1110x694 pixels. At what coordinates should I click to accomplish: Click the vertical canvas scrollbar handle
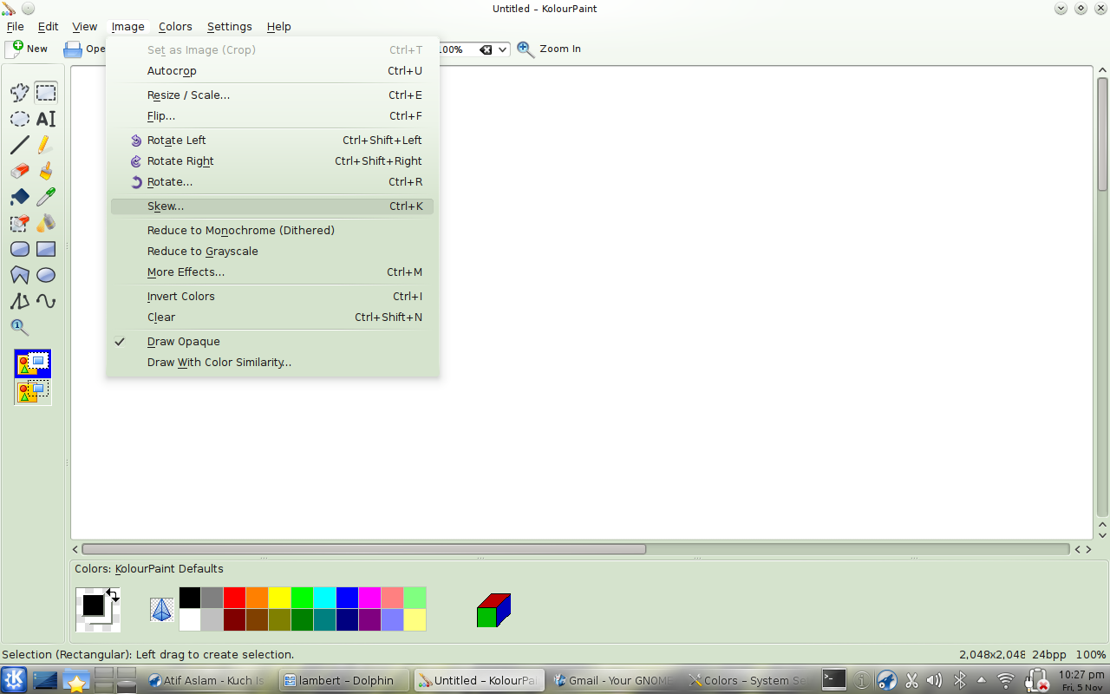click(1102, 134)
